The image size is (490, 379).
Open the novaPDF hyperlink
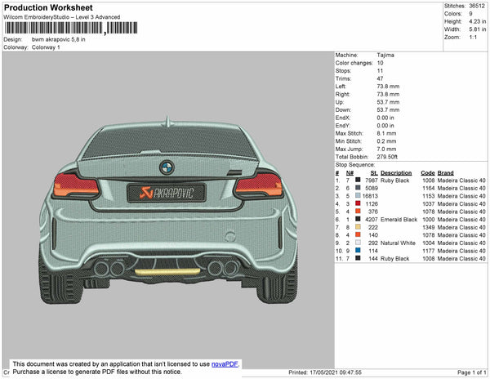click(225, 364)
